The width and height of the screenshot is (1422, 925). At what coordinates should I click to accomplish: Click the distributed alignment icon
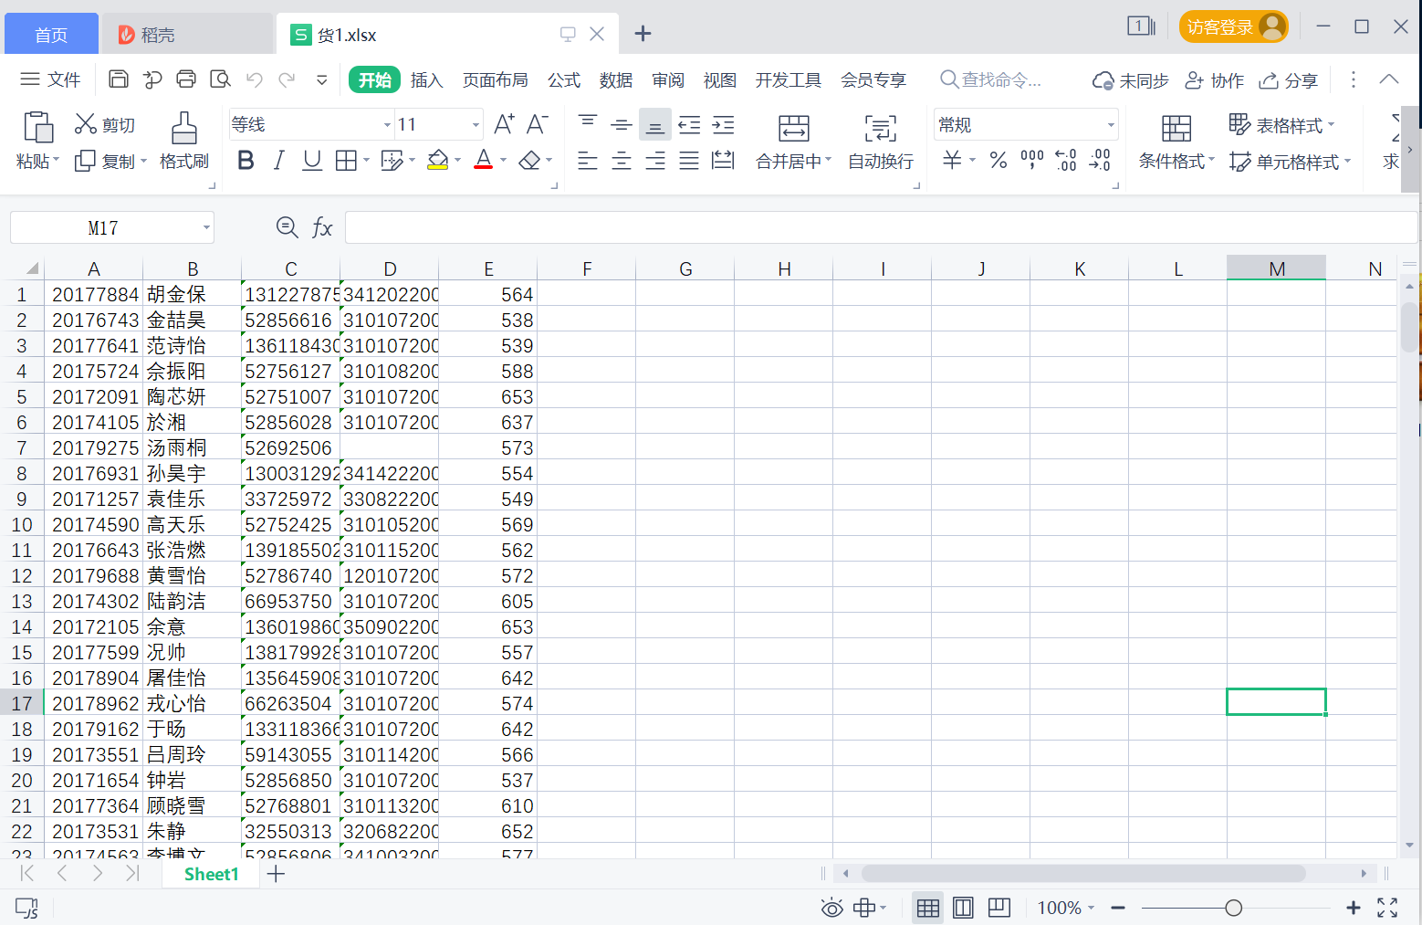723,161
